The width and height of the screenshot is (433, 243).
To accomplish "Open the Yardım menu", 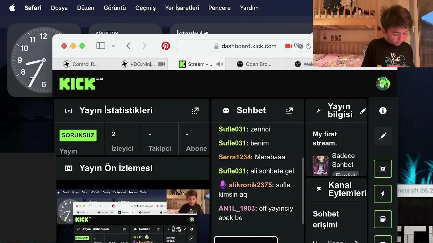I will point(249,8).
